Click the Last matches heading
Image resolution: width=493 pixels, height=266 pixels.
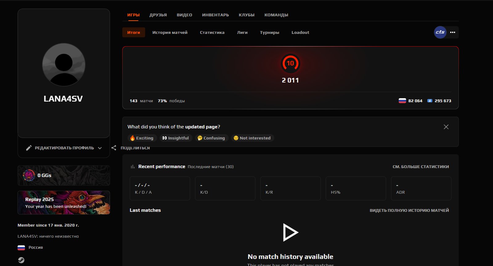pos(145,210)
